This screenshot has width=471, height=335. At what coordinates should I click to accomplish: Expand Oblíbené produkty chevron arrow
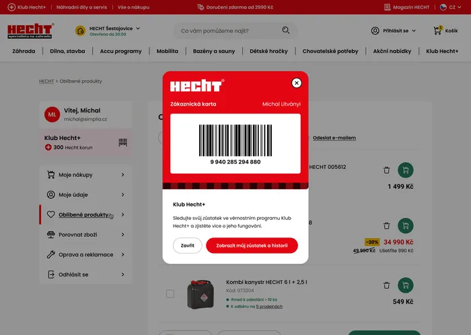[123, 215]
